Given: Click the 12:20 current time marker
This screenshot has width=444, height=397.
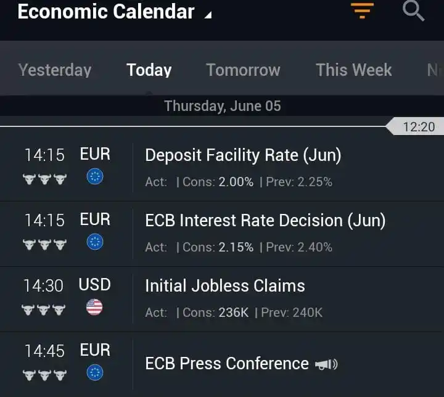Looking at the screenshot, I should coord(416,126).
